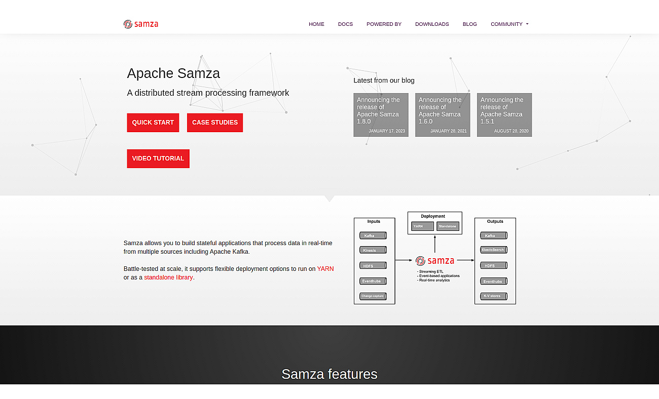Launch the VIDEO TUTORIAL button

[x=158, y=158]
